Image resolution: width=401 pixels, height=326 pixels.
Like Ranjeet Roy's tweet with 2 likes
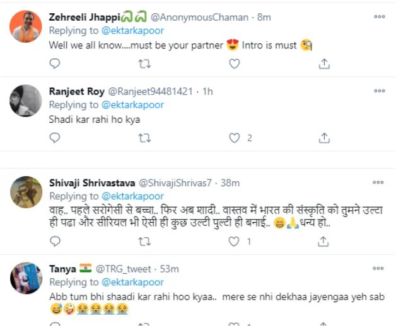tap(235, 137)
